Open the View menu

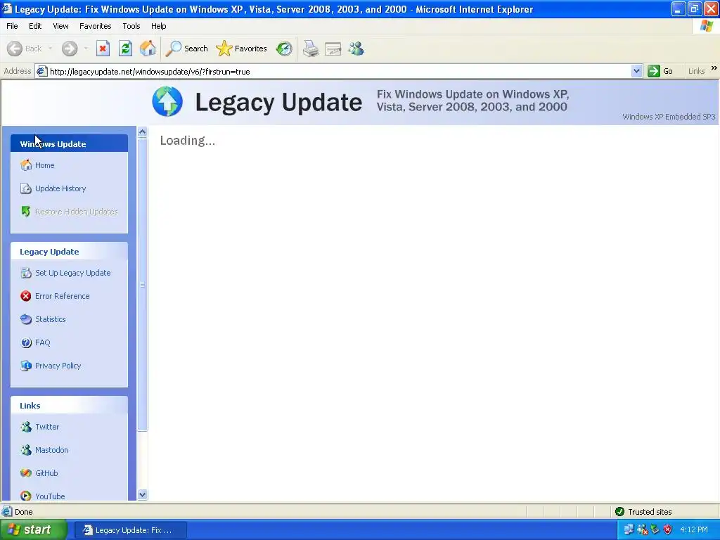(60, 26)
